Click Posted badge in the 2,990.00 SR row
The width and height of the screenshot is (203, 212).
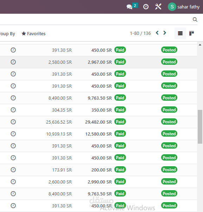pos(169,182)
